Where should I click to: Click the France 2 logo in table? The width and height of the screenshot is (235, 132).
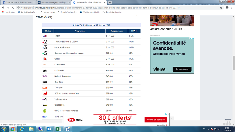pyautogui.click(x=45, y=42)
